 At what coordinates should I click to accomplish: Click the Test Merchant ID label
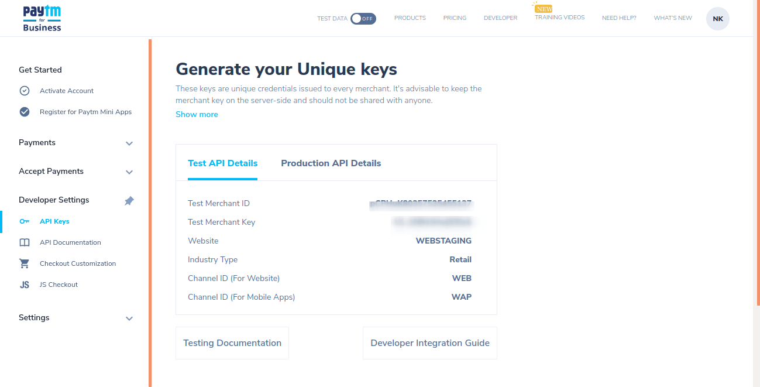219,203
